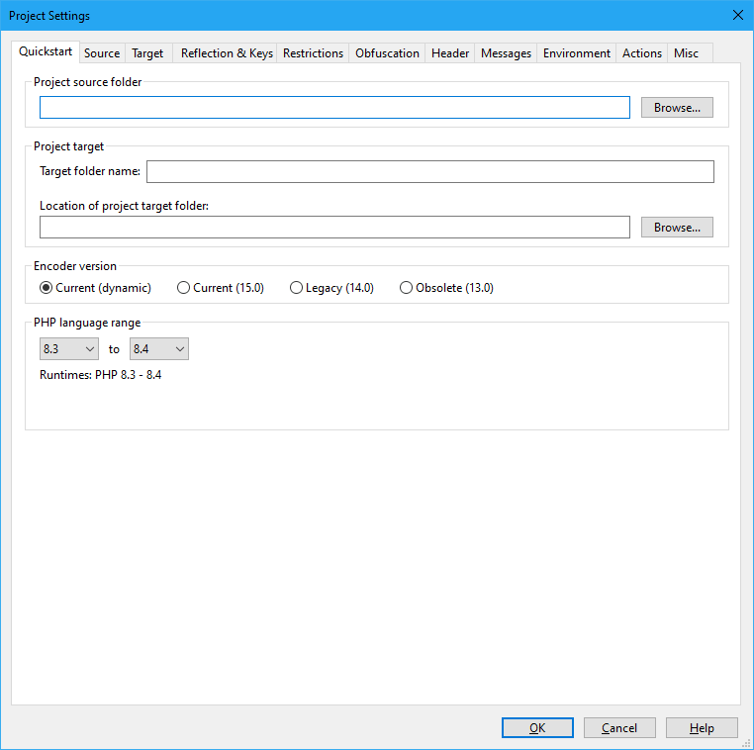Browse for project target folder location
This screenshot has width=754, height=750.
coord(677,228)
